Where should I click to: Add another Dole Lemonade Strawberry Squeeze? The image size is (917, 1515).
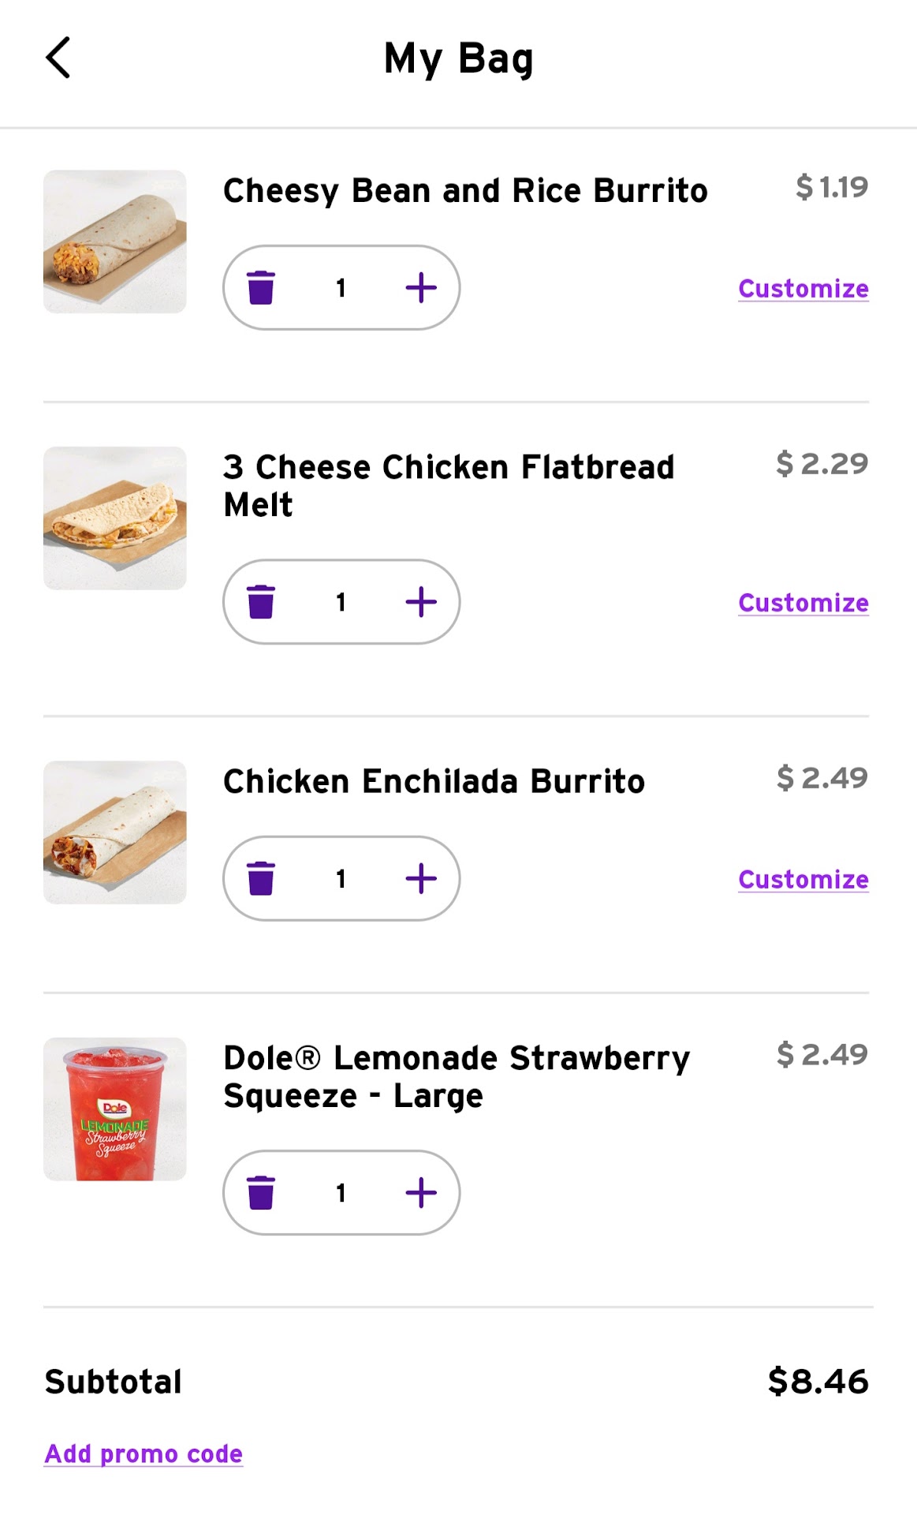[x=421, y=1192]
